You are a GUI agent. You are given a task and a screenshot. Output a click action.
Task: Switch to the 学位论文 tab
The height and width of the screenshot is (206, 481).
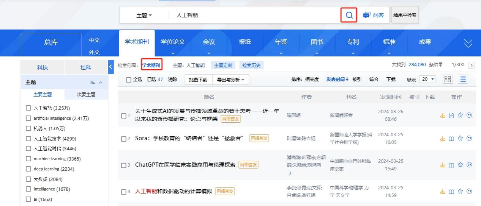[x=173, y=42]
